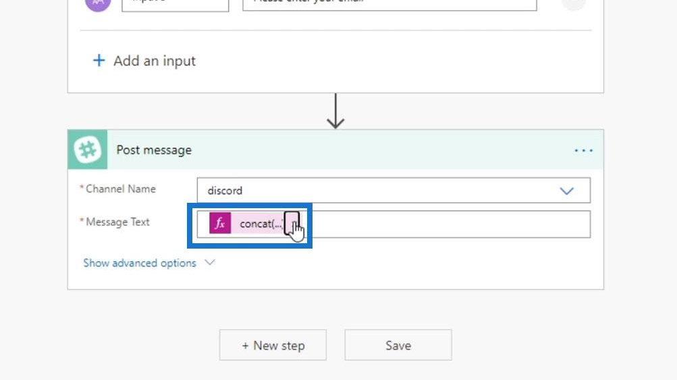The image size is (677, 380).
Task: Open the discord channel combo box
Action: (x=394, y=190)
